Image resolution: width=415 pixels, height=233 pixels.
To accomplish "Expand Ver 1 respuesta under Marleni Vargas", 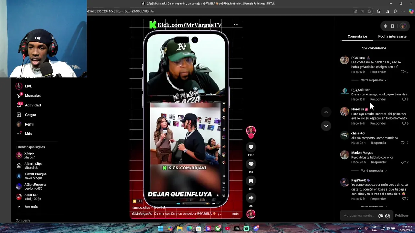I will click(373, 171).
